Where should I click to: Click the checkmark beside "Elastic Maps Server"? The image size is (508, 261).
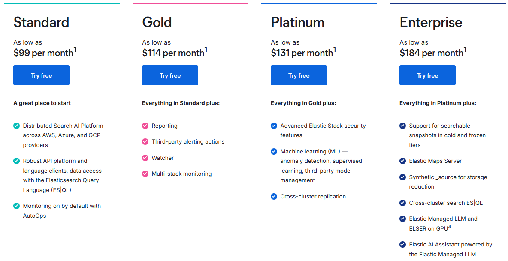click(x=402, y=161)
